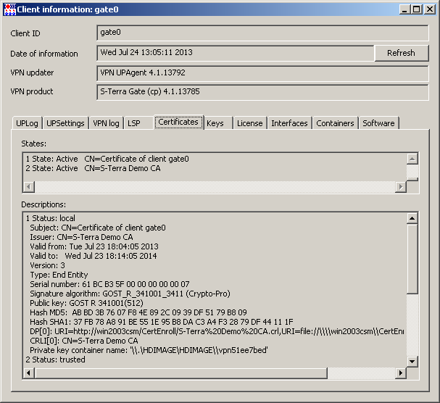Click Descriptions horizontal scrollbar thumb
The image size is (440, 403).
pos(181,373)
